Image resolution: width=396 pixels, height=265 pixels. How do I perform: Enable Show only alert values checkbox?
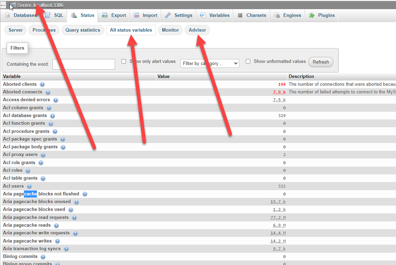124,61
